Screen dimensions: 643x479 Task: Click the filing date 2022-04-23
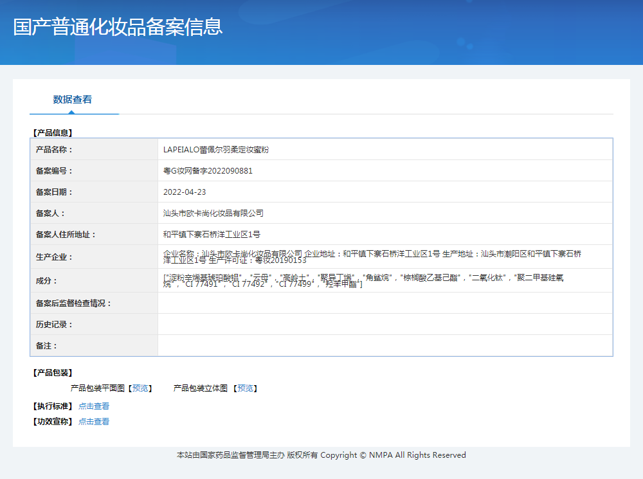pos(185,192)
